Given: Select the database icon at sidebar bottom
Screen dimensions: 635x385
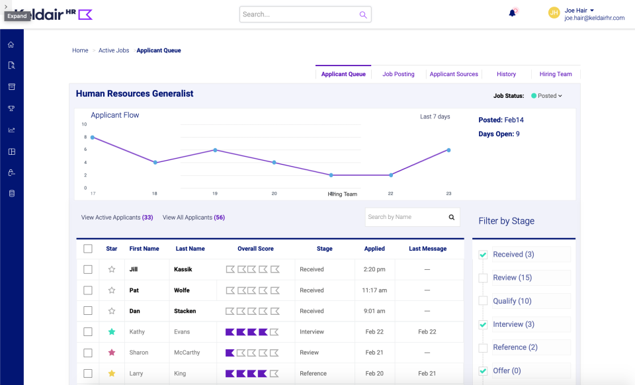Looking at the screenshot, I should pyautogui.click(x=11, y=193).
